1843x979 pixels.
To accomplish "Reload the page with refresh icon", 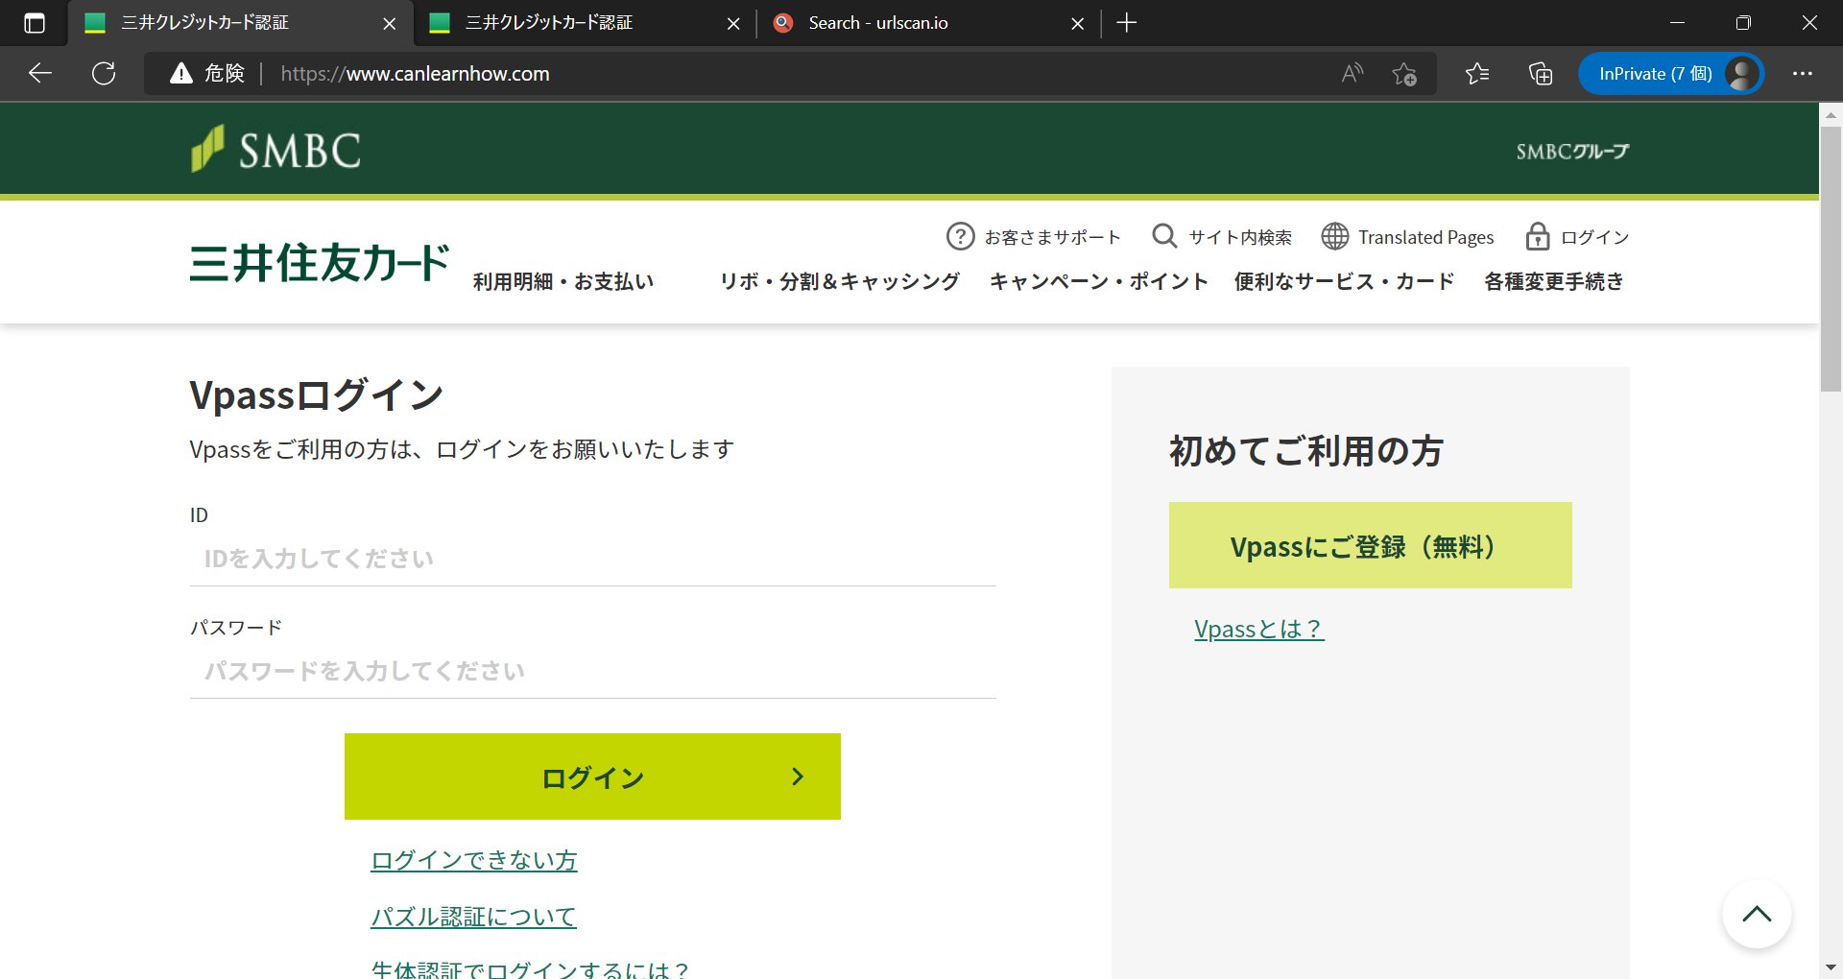I will point(104,73).
